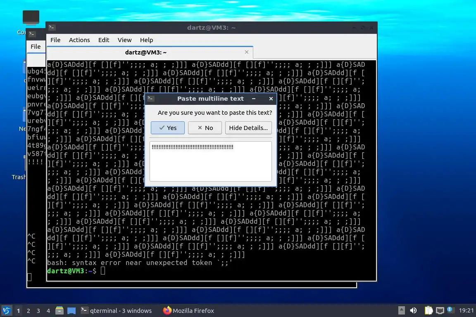Switch to workspace 4
Screen dimensions: 476x317
click(x=48, y=311)
